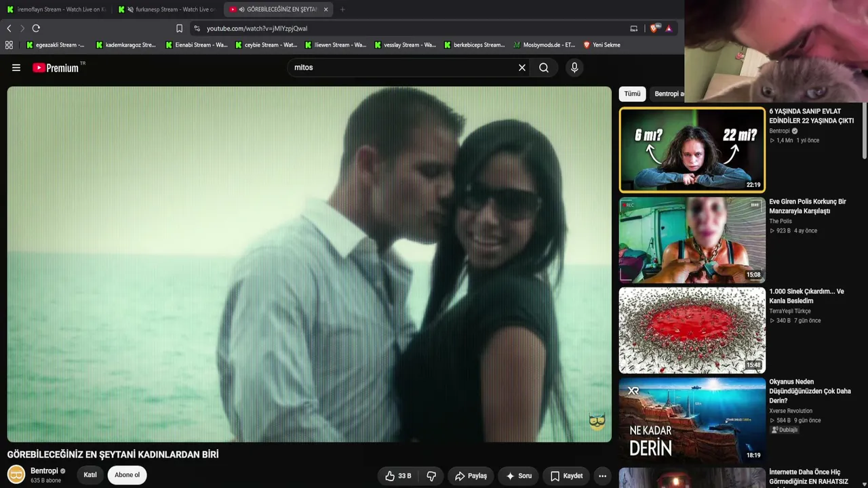Open "İnternette Daha Önce Hiç" video title
Viewport: 868px width, 488px height.
point(808,477)
